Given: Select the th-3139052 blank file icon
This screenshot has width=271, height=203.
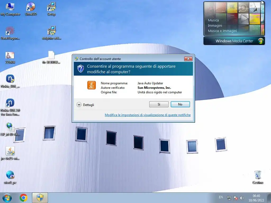Looking at the screenshot, I should pyautogui.click(x=51, y=57).
